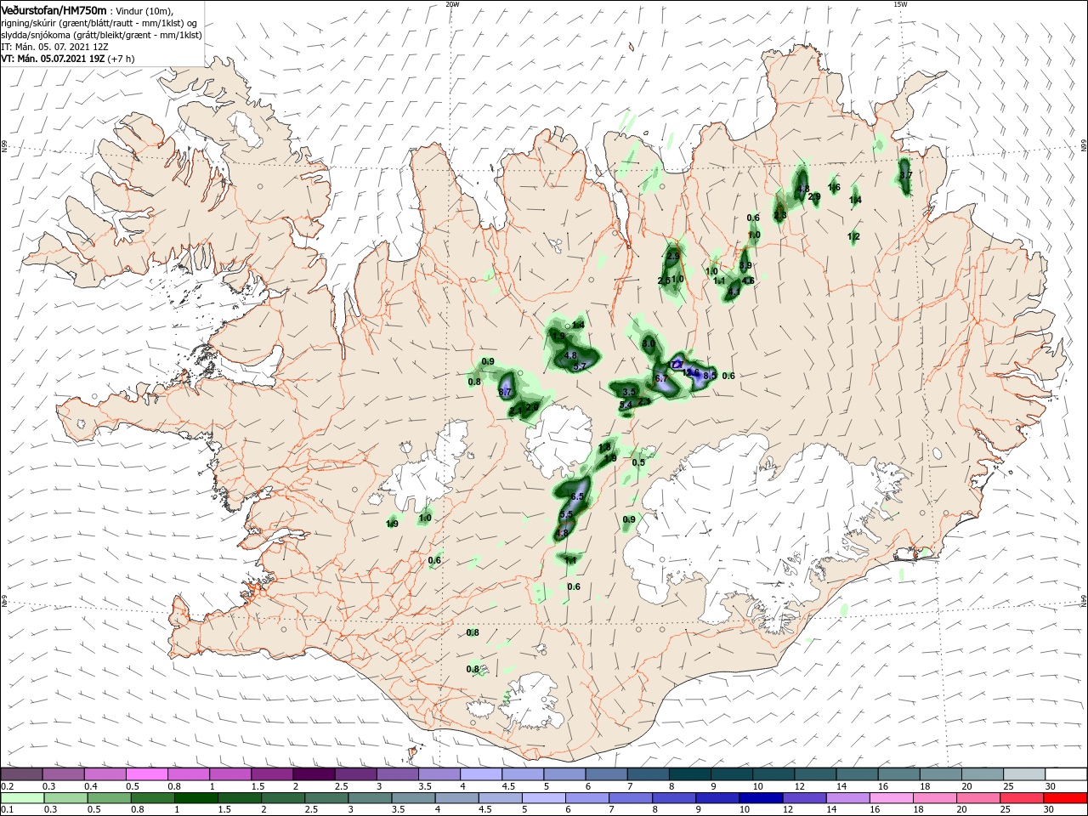Click the light lavender 4 swatch in top legend

coord(481,774)
